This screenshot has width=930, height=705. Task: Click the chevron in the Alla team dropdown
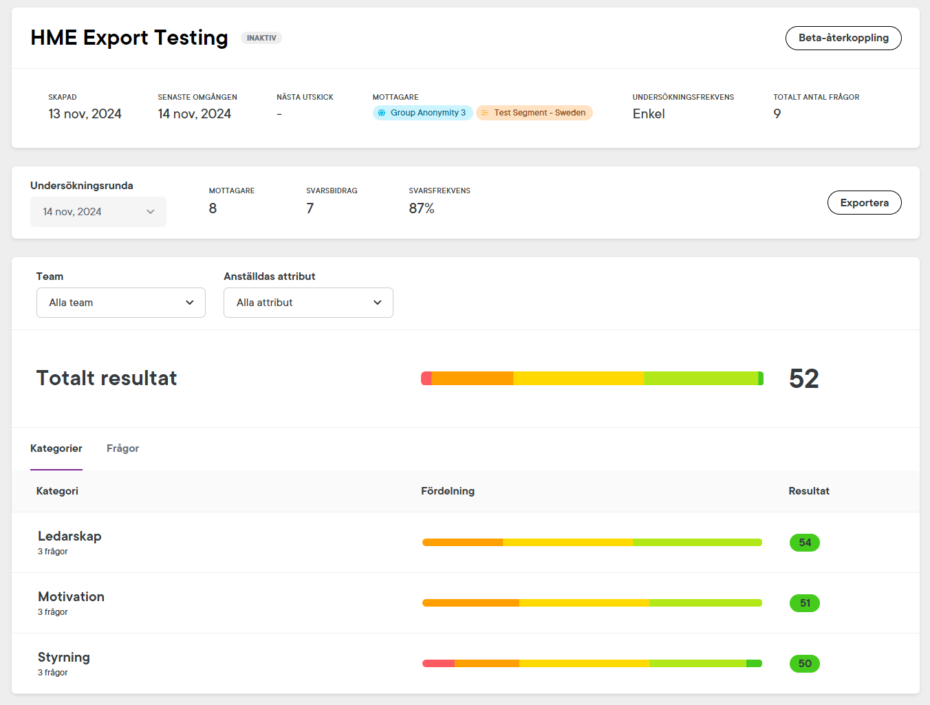[190, 303]
